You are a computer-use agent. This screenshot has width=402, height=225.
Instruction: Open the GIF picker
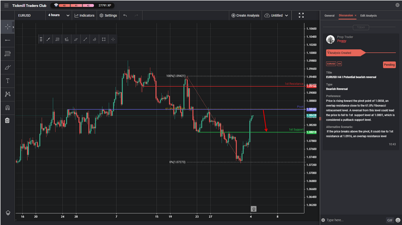(x=390, y=220)
